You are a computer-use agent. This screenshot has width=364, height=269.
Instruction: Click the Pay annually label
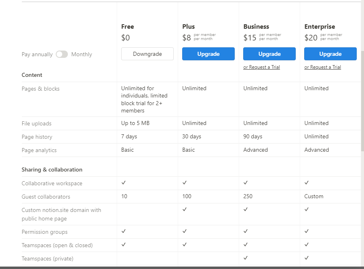37,54
